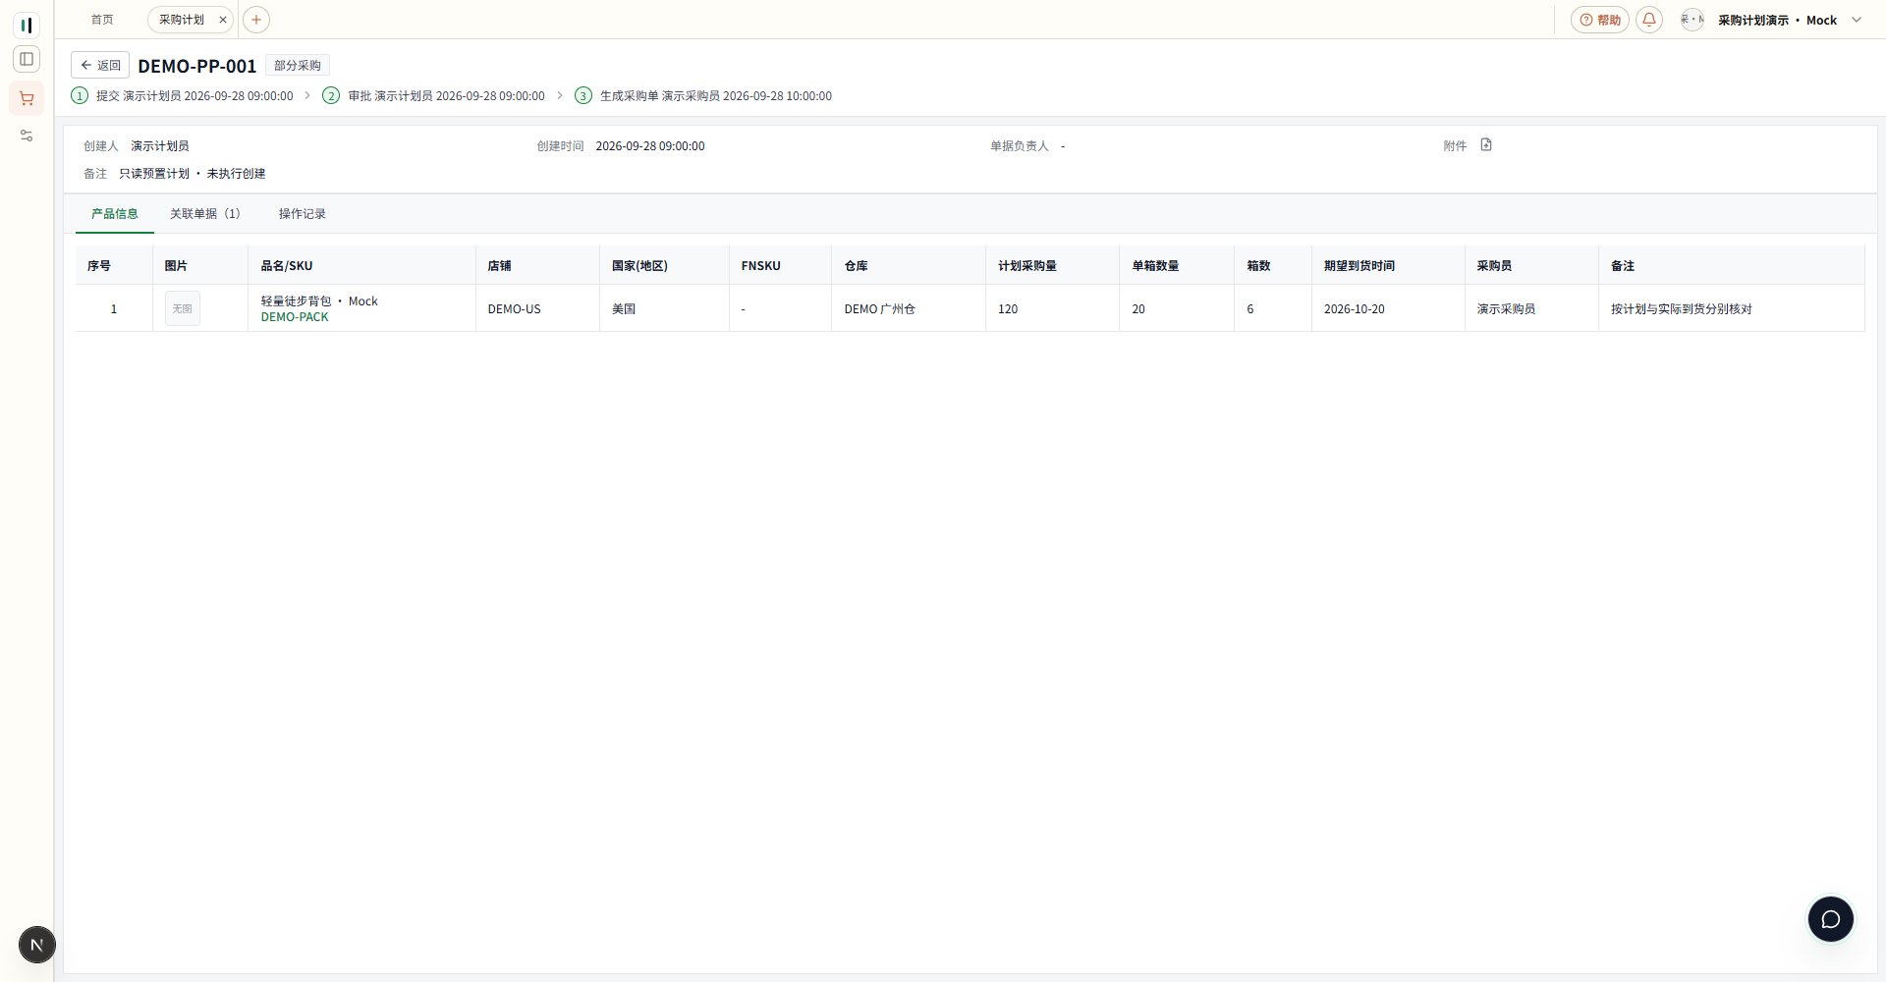The width and height of the screenshot is (1886, 982).
Task: Open the 采购计划演示 · Mock user menu
Action: pyautogui.click(x=1776, y=20)
